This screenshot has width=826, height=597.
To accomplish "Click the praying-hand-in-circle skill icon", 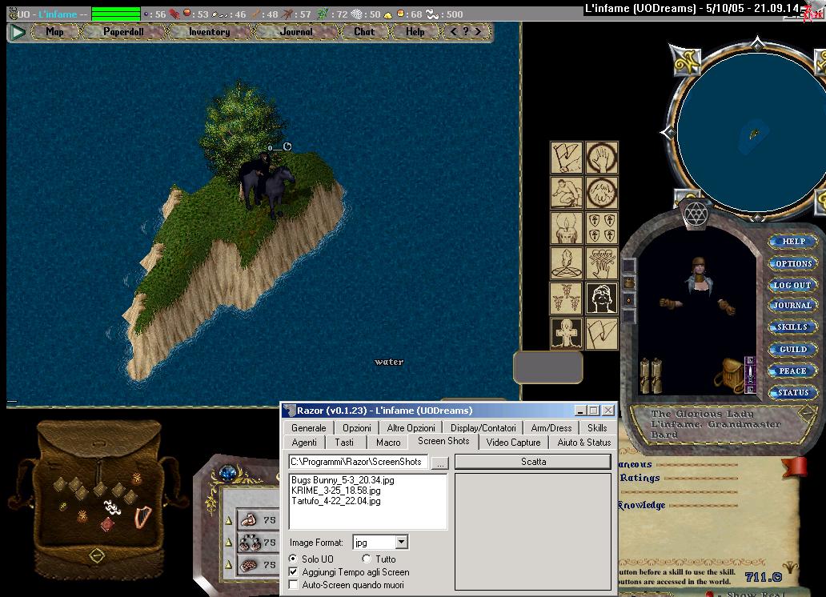I will 602,157.
